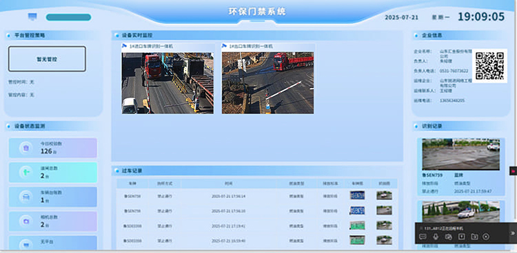The image size is (517, 253).
Task: Click the pink flag tab on right edge
Action: click(514, 170)
